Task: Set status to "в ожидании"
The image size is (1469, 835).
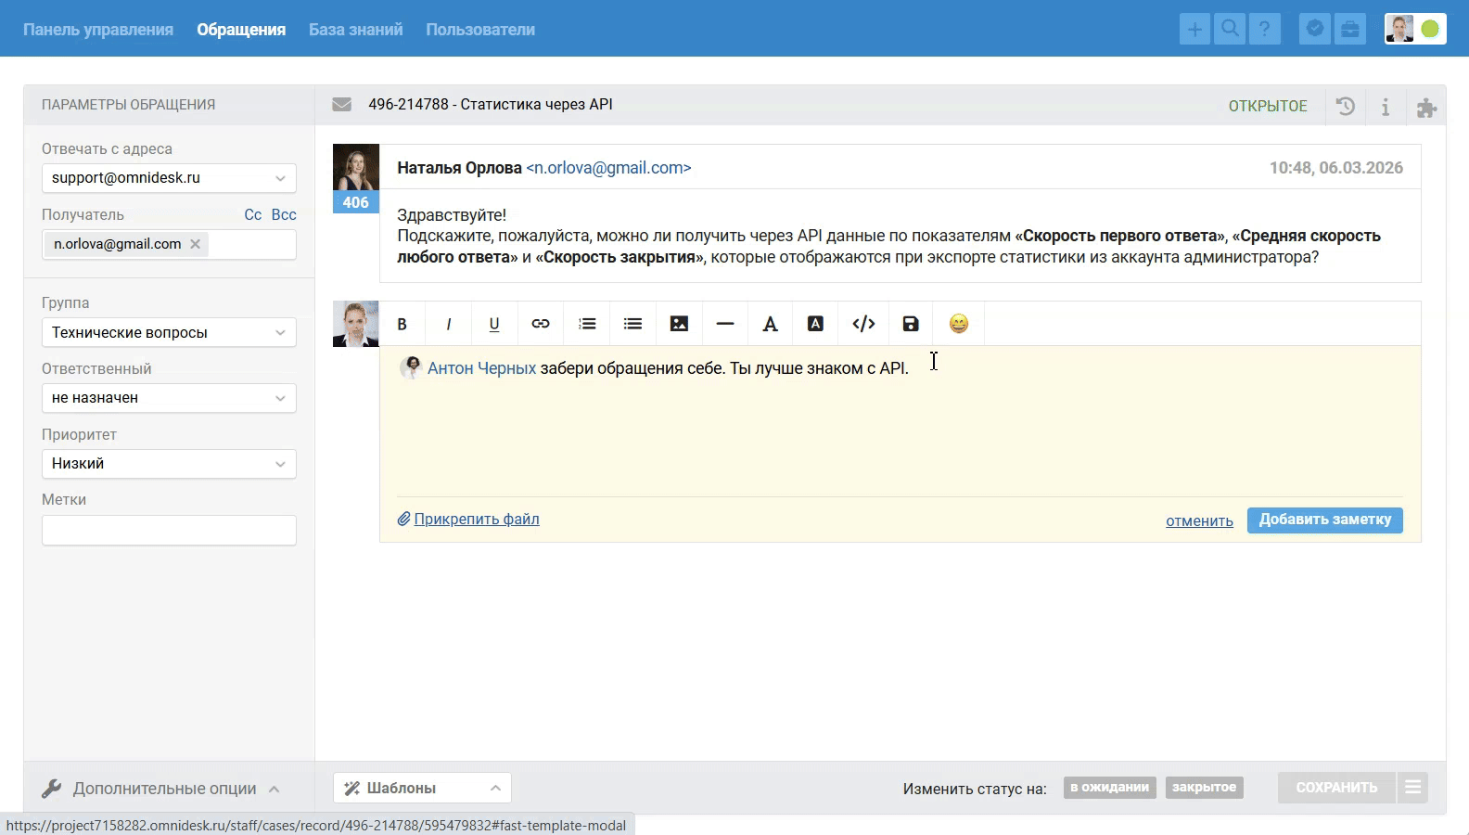Action: point(1109,788)
